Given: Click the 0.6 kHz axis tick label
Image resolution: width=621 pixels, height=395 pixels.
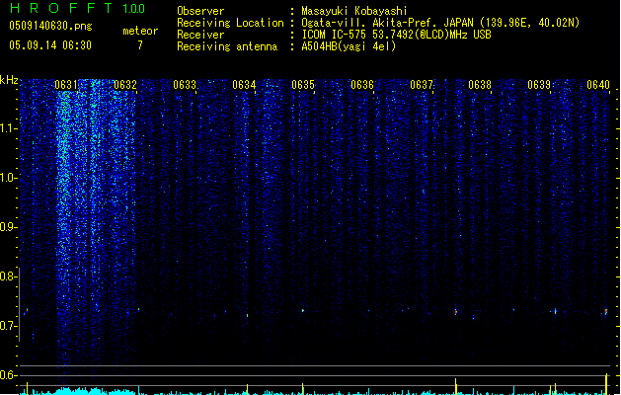Looking at the screenshot, I should [x=8, y=375].
